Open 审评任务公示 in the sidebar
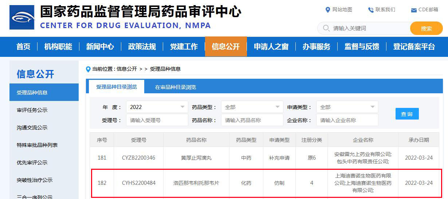448x199 pixels. point(32,110)
